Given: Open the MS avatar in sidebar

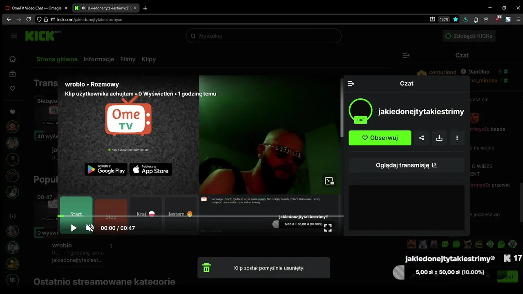Looking at the screenshot, I should tap(13, 280).
